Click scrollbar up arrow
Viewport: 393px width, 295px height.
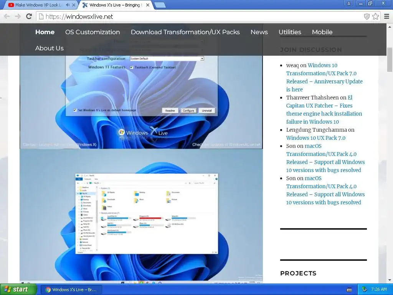click(x=390, y=27)
